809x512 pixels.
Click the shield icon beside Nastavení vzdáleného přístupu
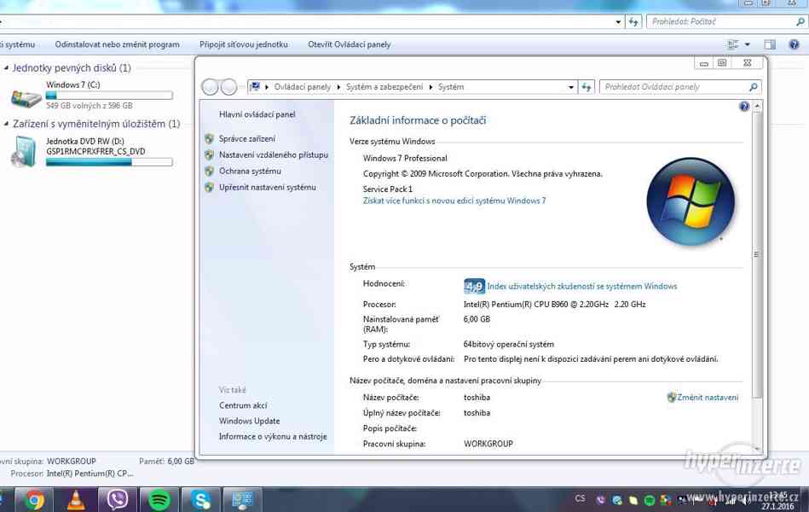click(209, 154)
